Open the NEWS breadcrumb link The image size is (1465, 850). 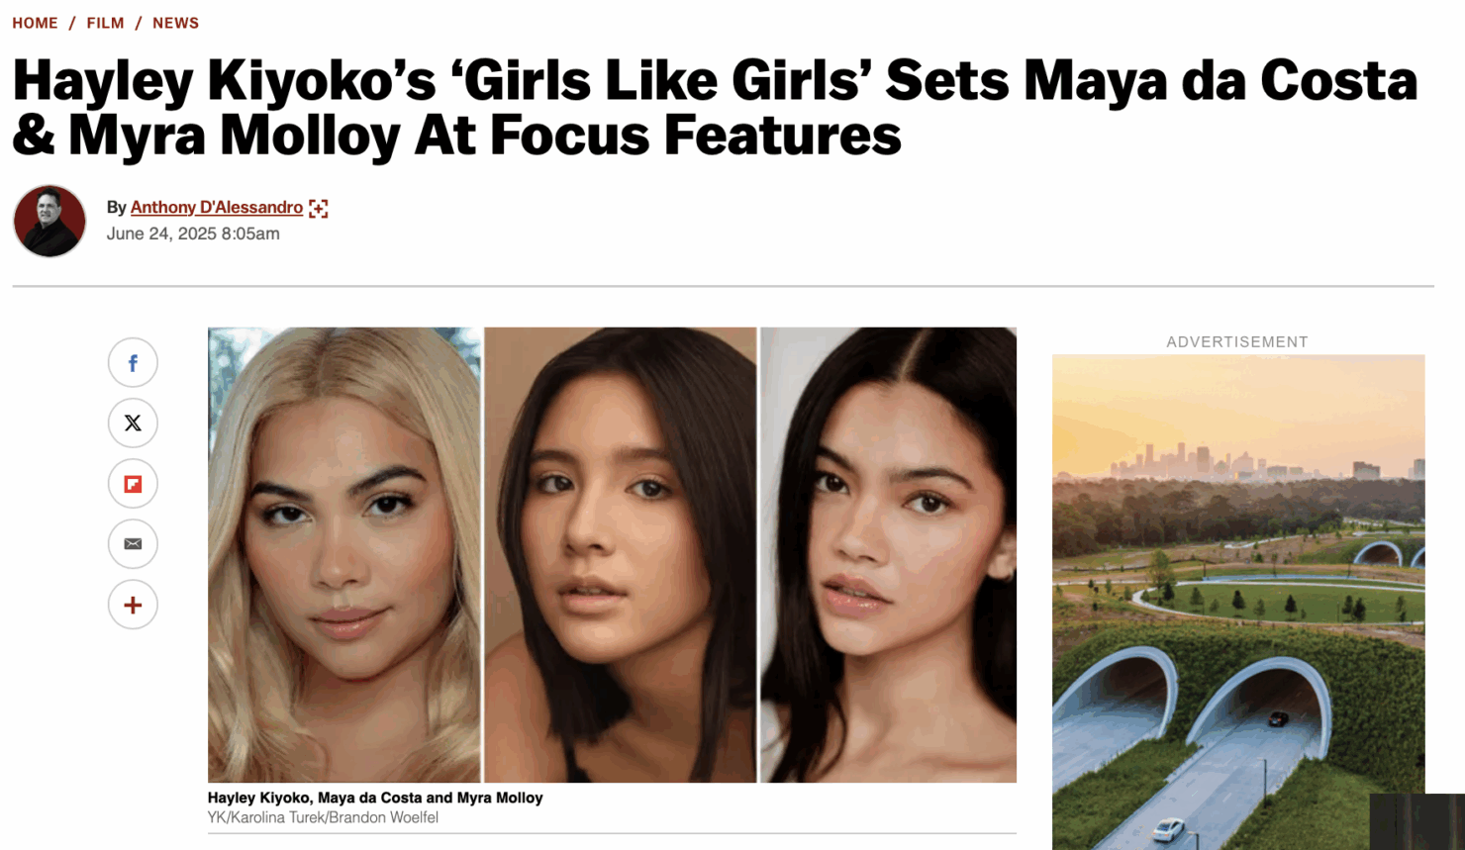[175, 23]
